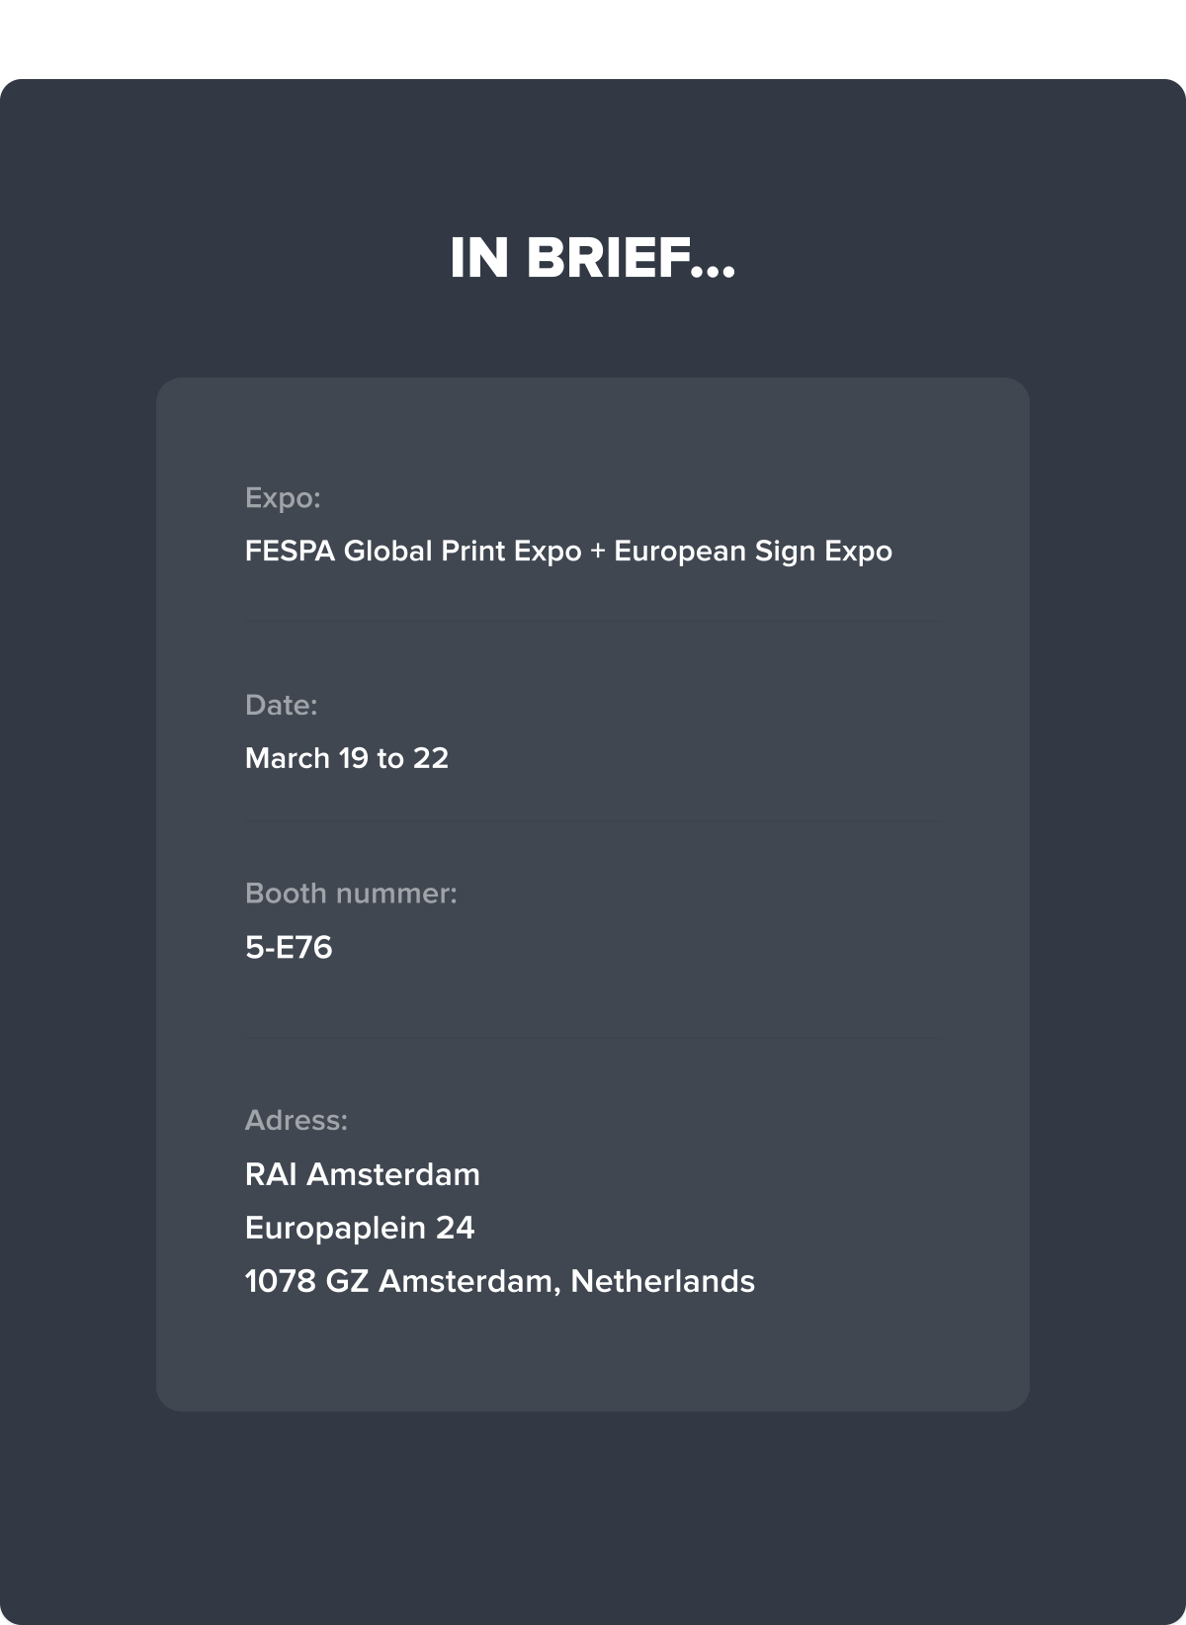
Task: Click the word Netherlands in the address
Action: 663,1281
